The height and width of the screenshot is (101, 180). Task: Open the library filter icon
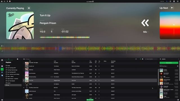tap(136, 59)
